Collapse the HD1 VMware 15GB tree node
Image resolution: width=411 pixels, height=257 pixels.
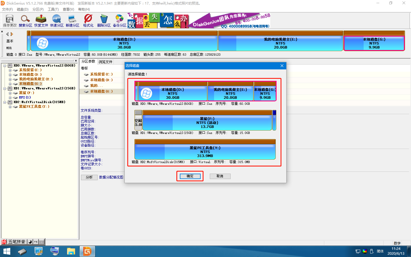(5, 89)
